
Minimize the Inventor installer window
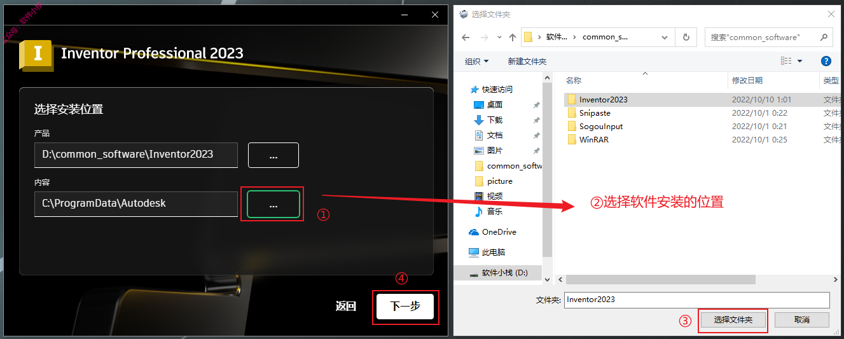click(x=406, y=14)
